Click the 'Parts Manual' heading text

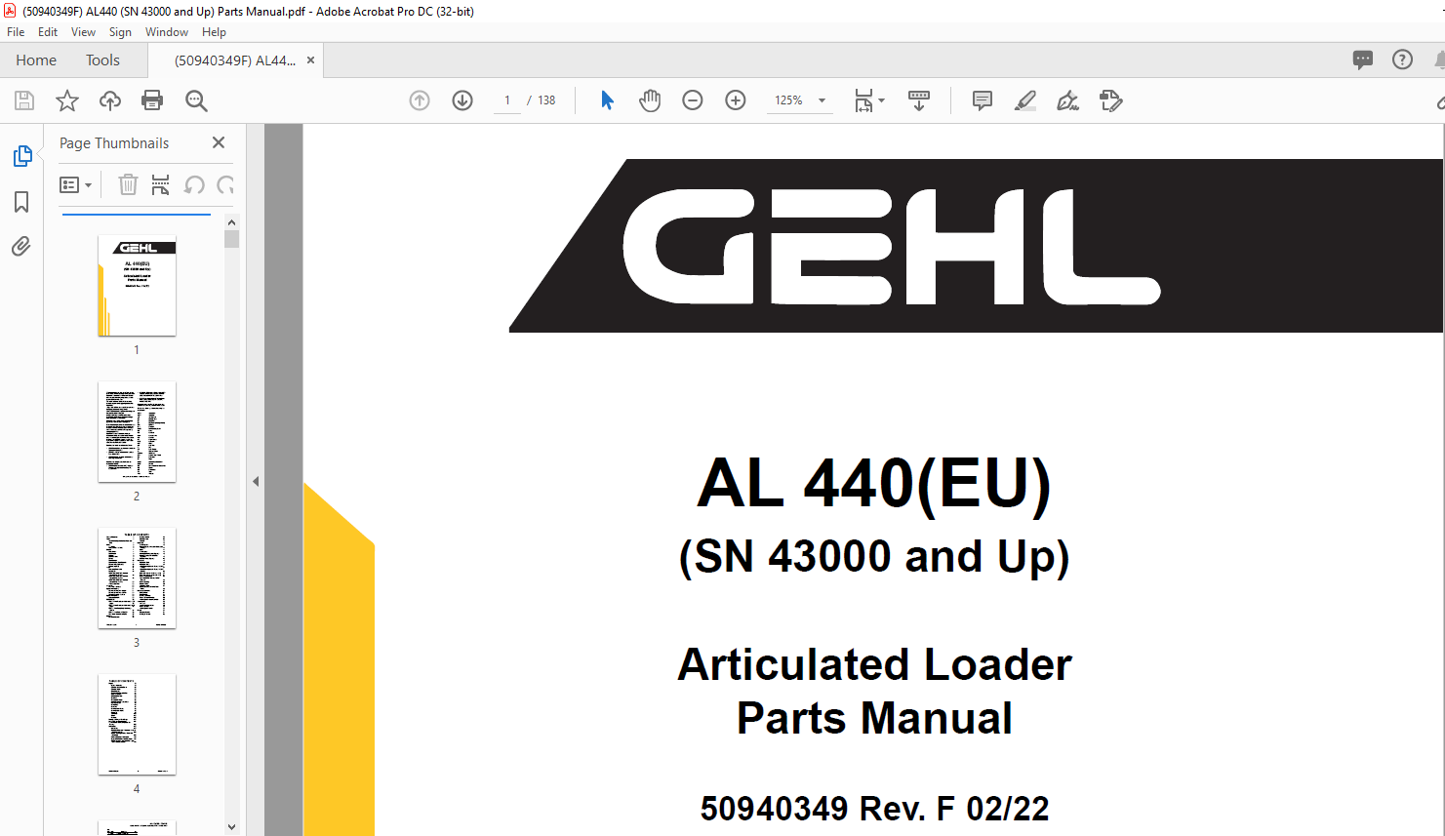tap(874, 719)
